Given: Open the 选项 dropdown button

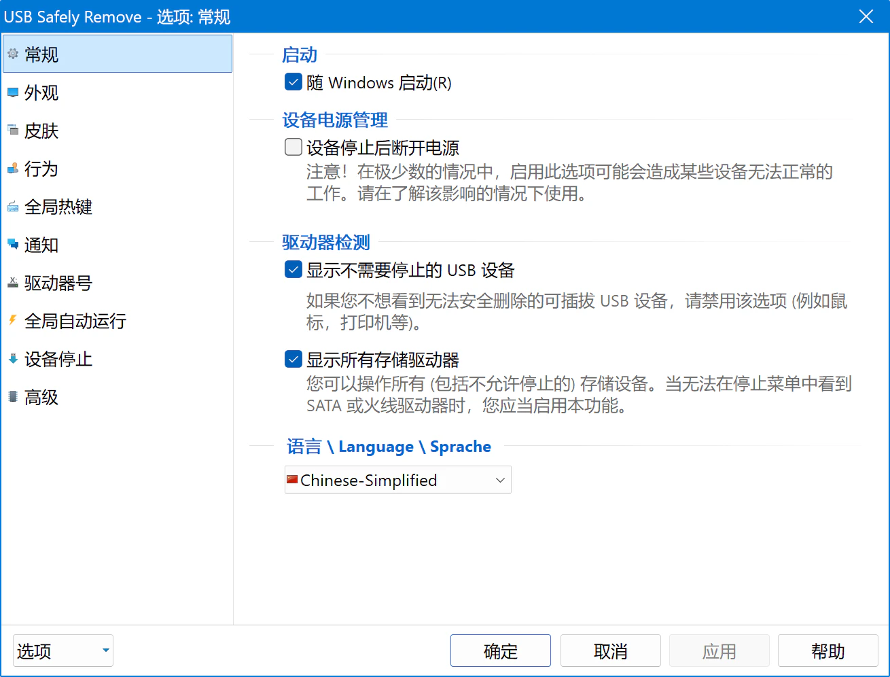Looking at the screenshot, I should click(x=63, y=651).
